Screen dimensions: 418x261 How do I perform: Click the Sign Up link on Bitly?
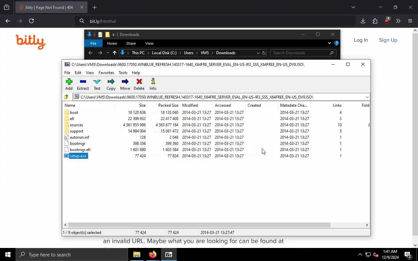(388, 40)
